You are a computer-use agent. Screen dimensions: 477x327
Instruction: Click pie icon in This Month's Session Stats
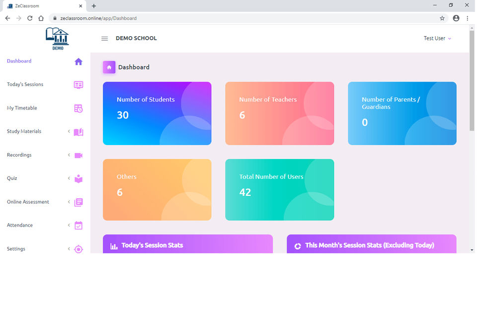coord(298,246)
